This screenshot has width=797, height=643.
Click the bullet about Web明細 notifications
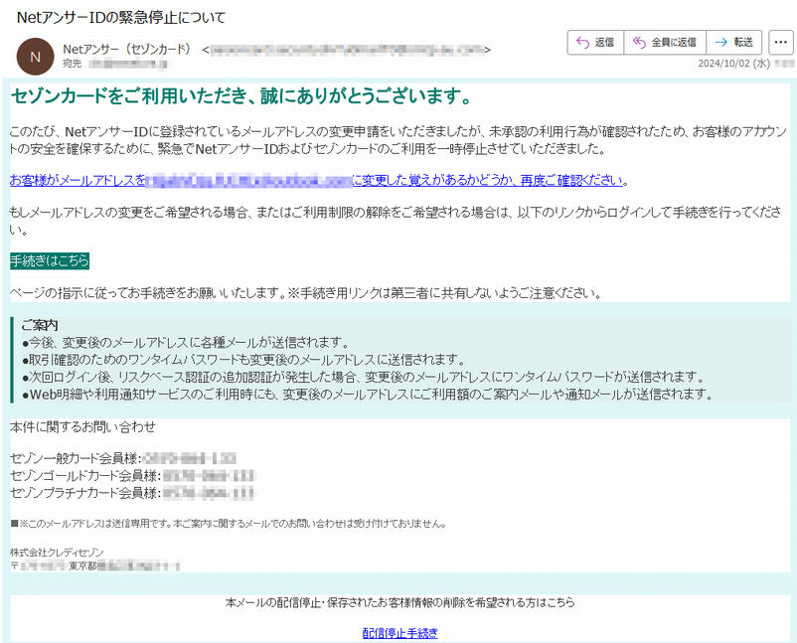368,395
